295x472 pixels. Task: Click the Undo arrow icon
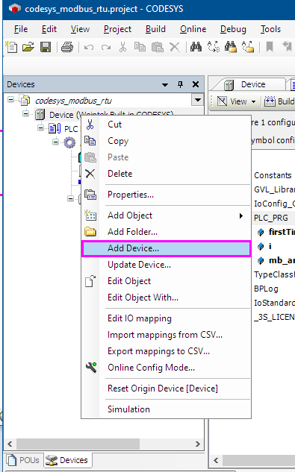click(89, 47)
